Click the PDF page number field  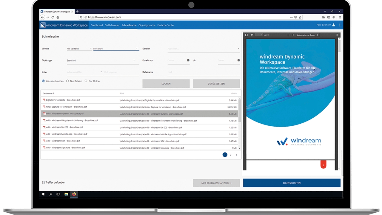point(259,35)
